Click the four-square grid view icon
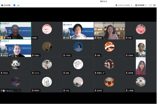Viewport: 157px width, 104px height. 136,5
